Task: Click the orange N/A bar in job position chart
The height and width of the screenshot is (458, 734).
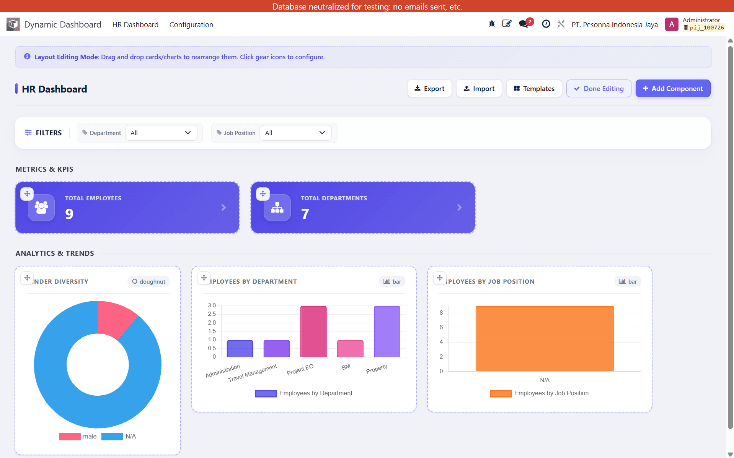Action: [x=545, y=339]
